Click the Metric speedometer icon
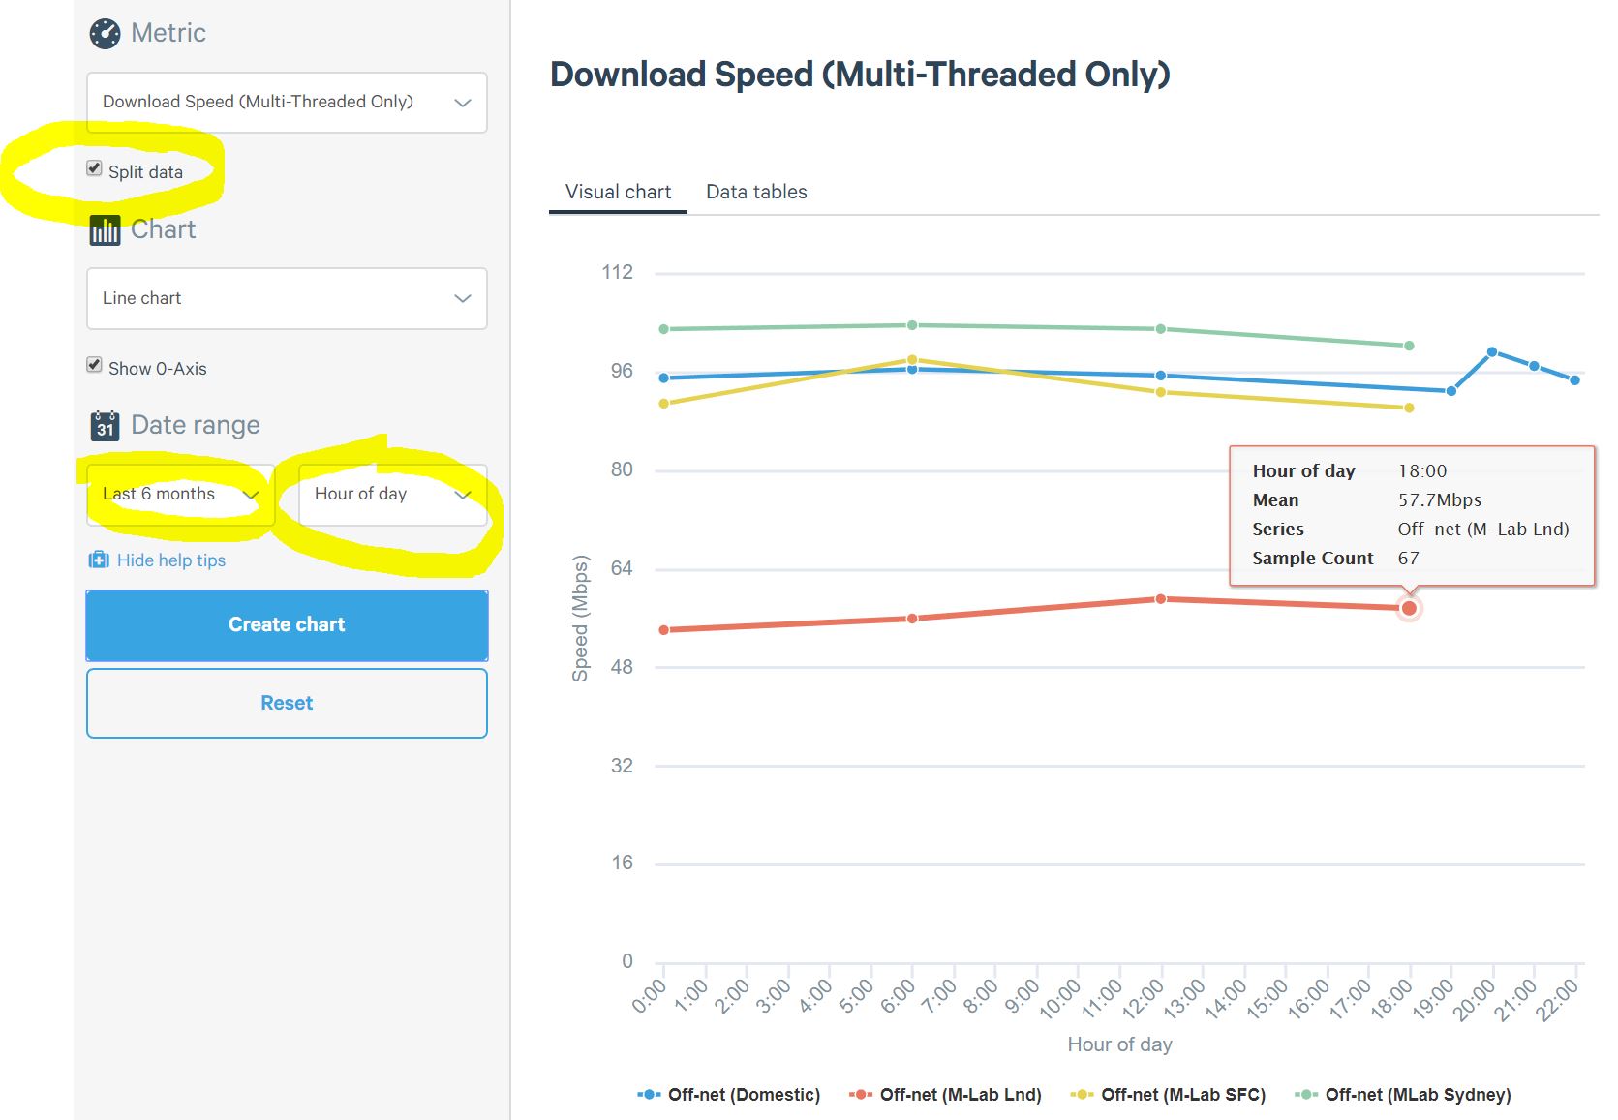This screenshot has width=1618, height=1120. tap(105, 34)
